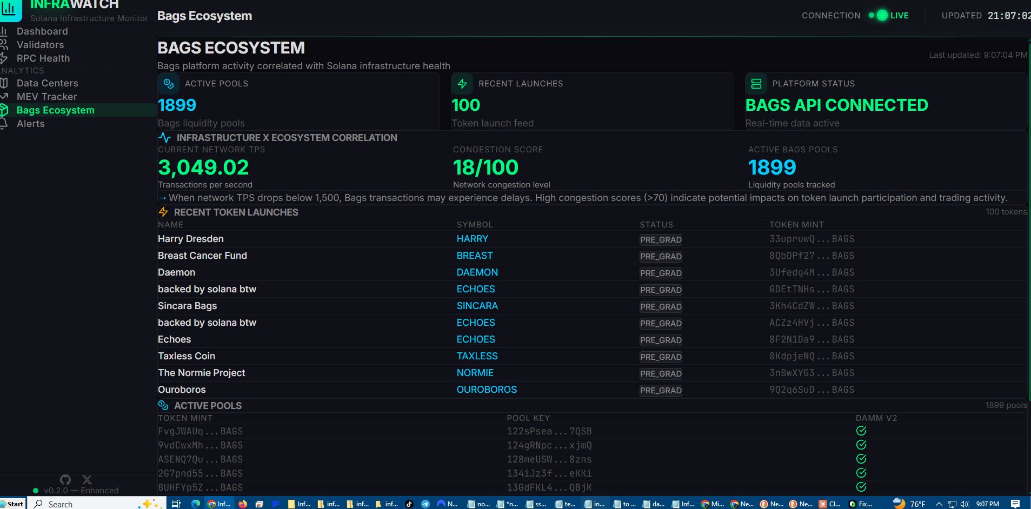The width and height of the screenshot is (1031, 509).
Task: Click the Data Centers map icon
Action: [x=4, y=83]
